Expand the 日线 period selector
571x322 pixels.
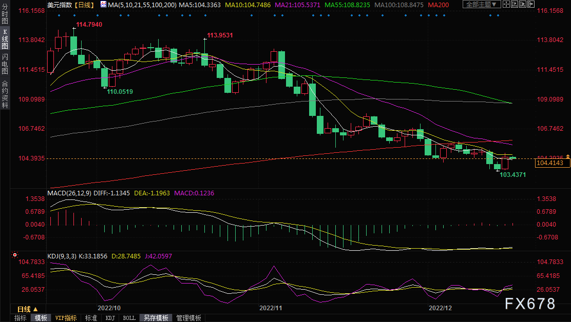pyautogui.click(x=27, y=309)
